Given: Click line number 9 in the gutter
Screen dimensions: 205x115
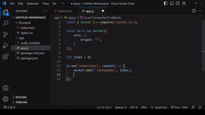Looking at the screenshot, I should 59,57.
